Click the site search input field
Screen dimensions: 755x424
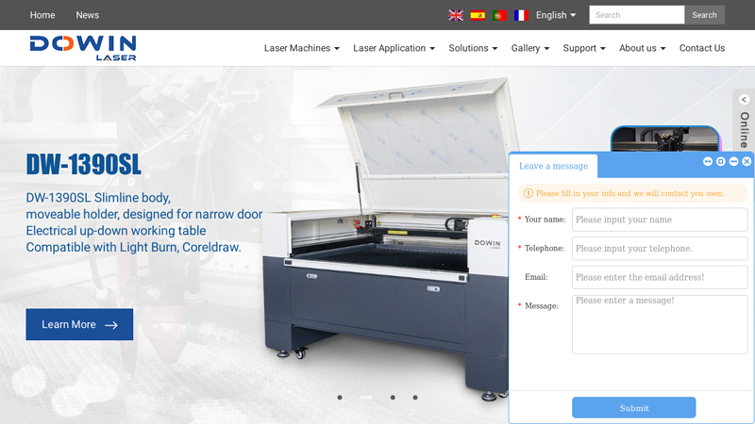tap(636, 15)
